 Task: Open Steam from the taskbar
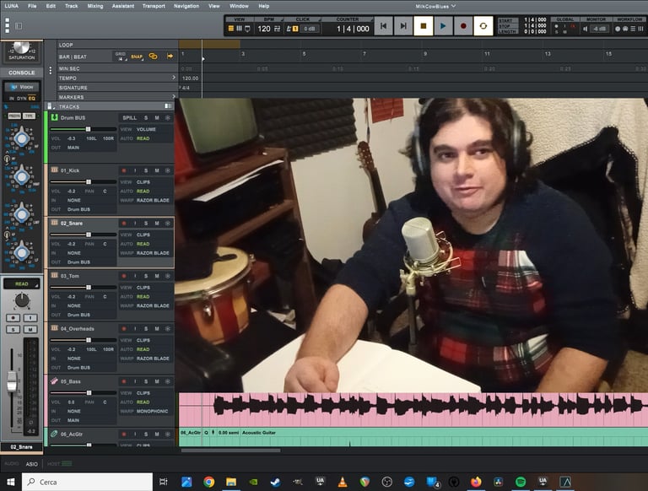point(275,482)
